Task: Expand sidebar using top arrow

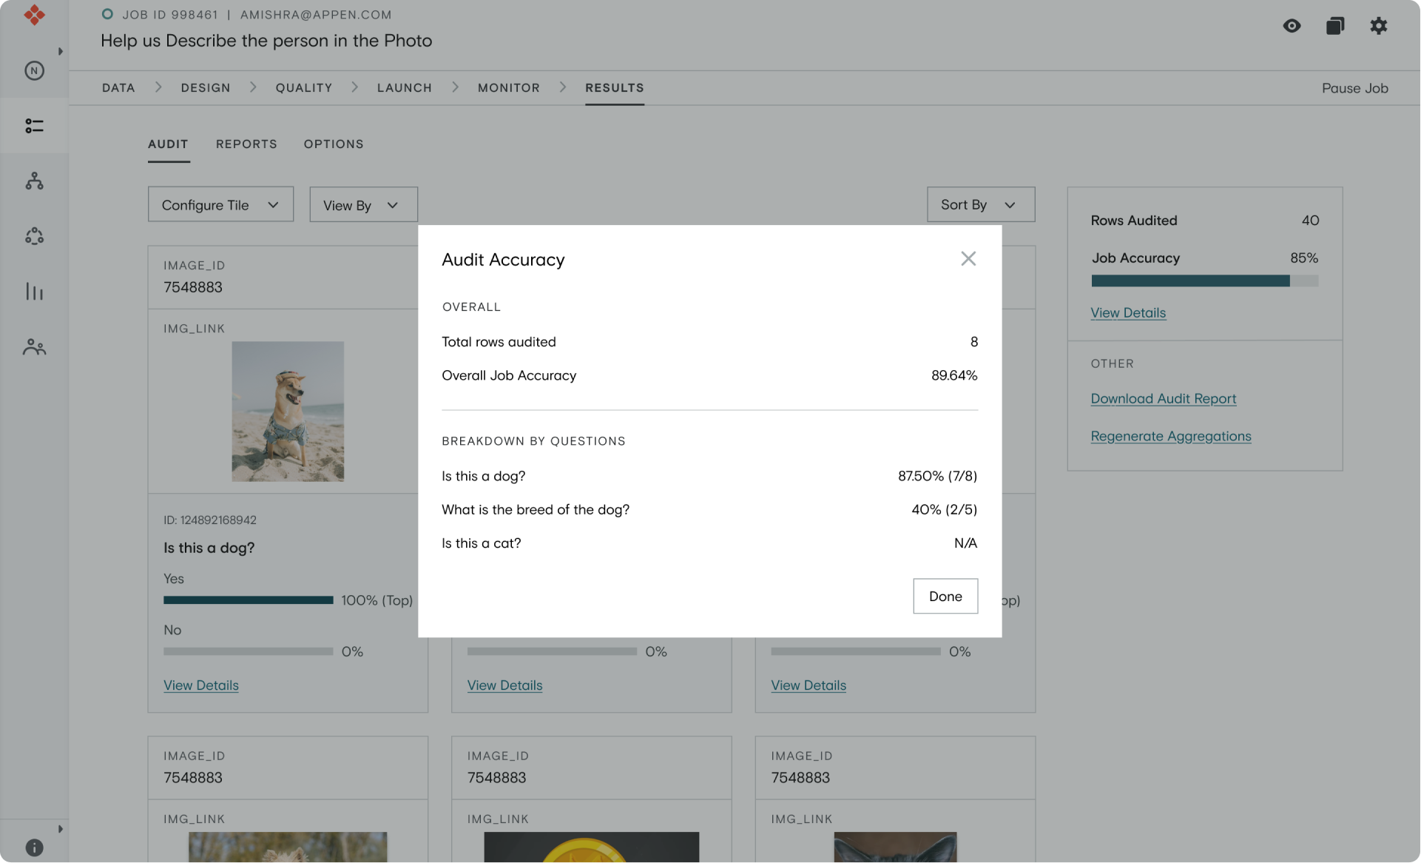Action: pos(60,51)
